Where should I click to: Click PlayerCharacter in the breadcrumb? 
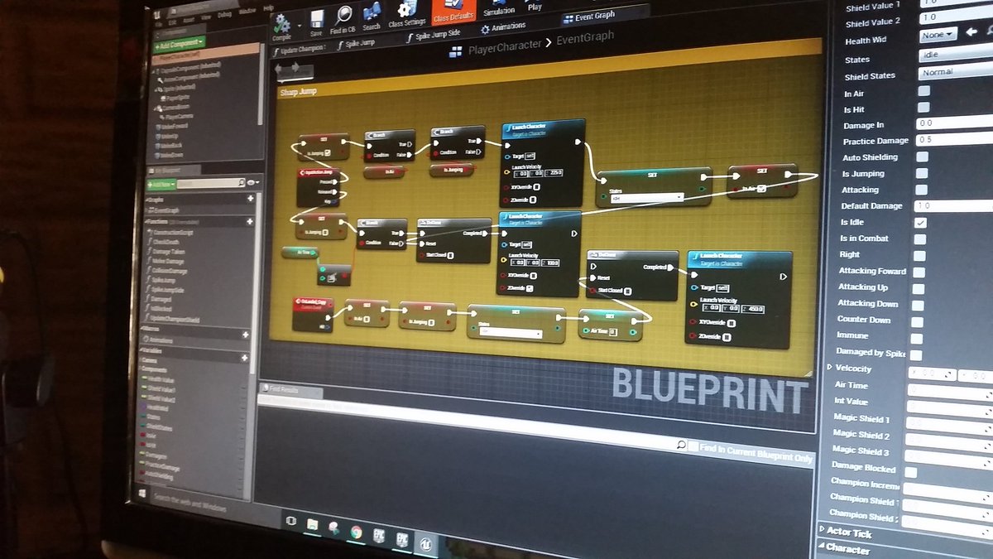tap(504, 46)
